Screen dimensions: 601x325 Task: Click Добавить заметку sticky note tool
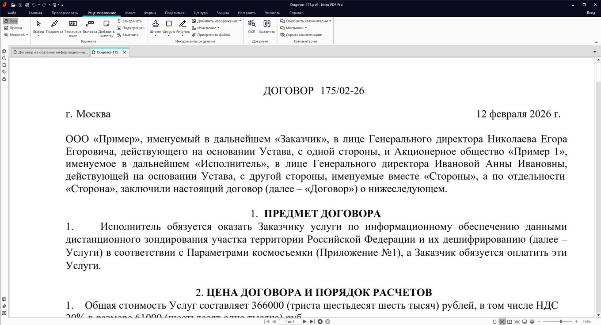pyautogui.click(x=107, y=28)
